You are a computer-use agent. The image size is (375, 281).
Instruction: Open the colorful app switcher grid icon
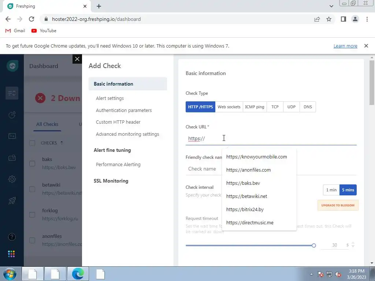[x=11, y=254]
